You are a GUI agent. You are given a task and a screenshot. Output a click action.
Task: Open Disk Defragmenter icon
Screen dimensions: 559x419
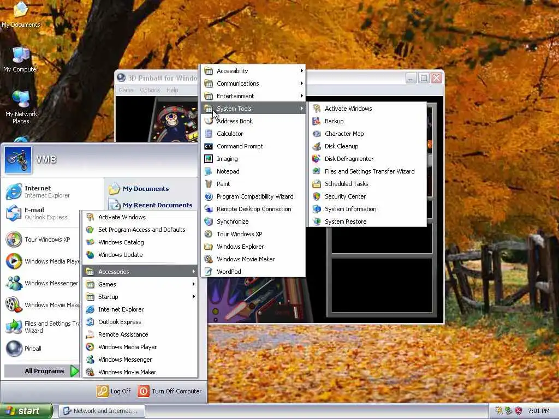point(316,159)
